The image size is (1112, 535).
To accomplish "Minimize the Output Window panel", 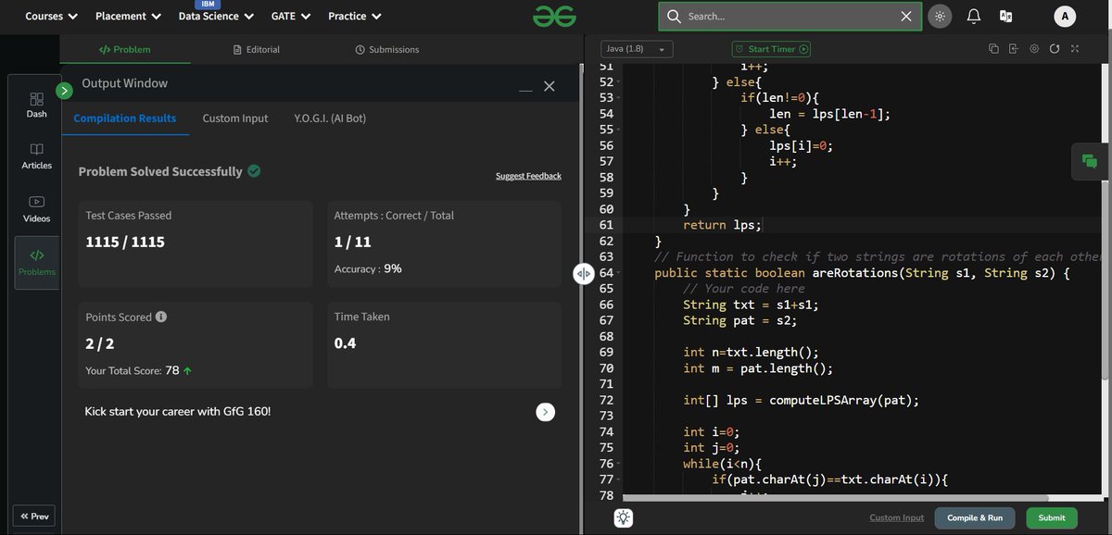I will click(525, 90).
